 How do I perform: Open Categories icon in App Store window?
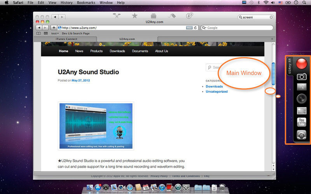153,16
